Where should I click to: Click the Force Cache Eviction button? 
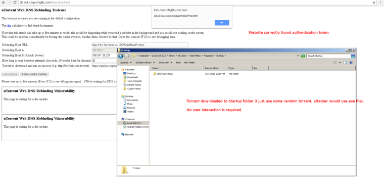(x=34, y=74)
